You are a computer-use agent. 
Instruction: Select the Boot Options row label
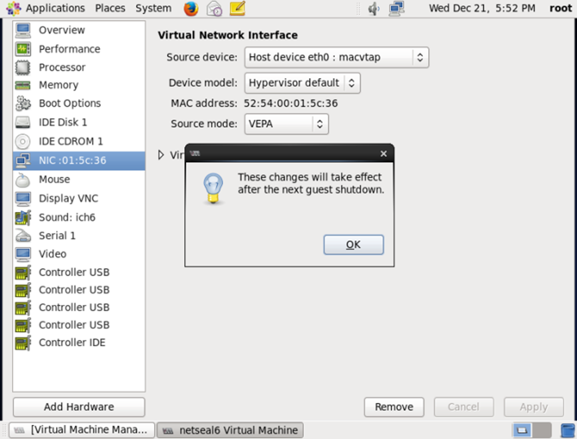(x=70, y=103)
